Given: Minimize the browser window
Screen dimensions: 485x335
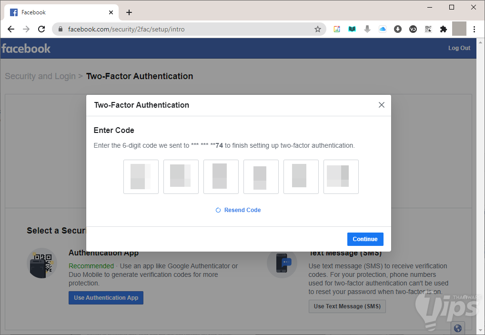Looking at the screenshot, I should (430, 7).
